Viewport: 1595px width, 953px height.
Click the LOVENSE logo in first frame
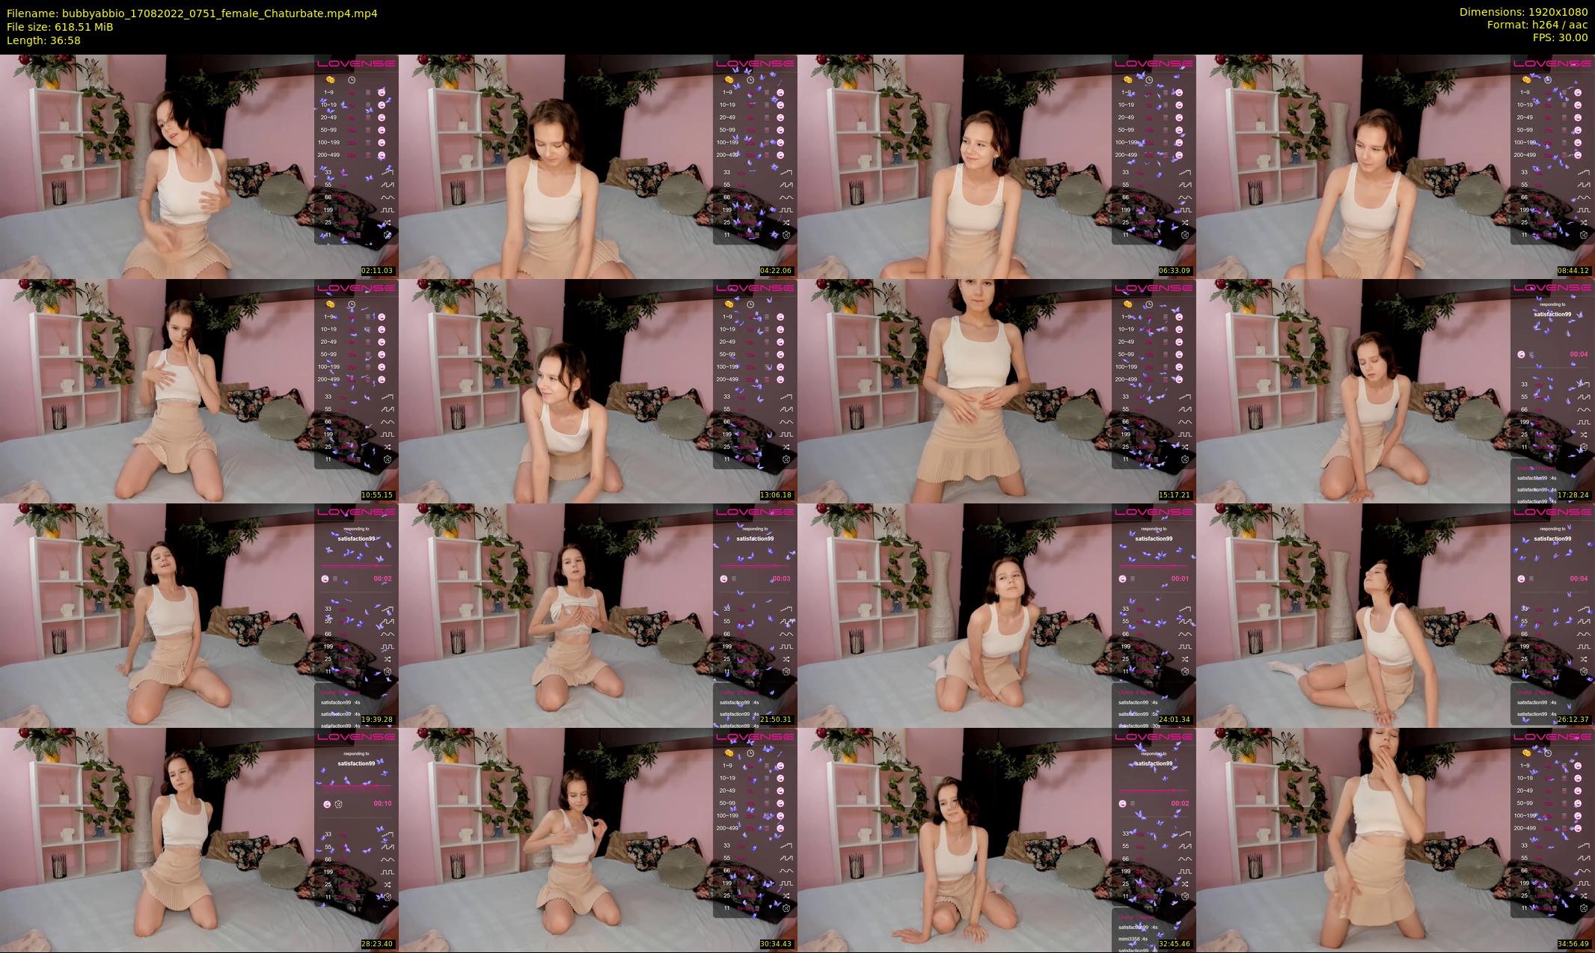356,64
